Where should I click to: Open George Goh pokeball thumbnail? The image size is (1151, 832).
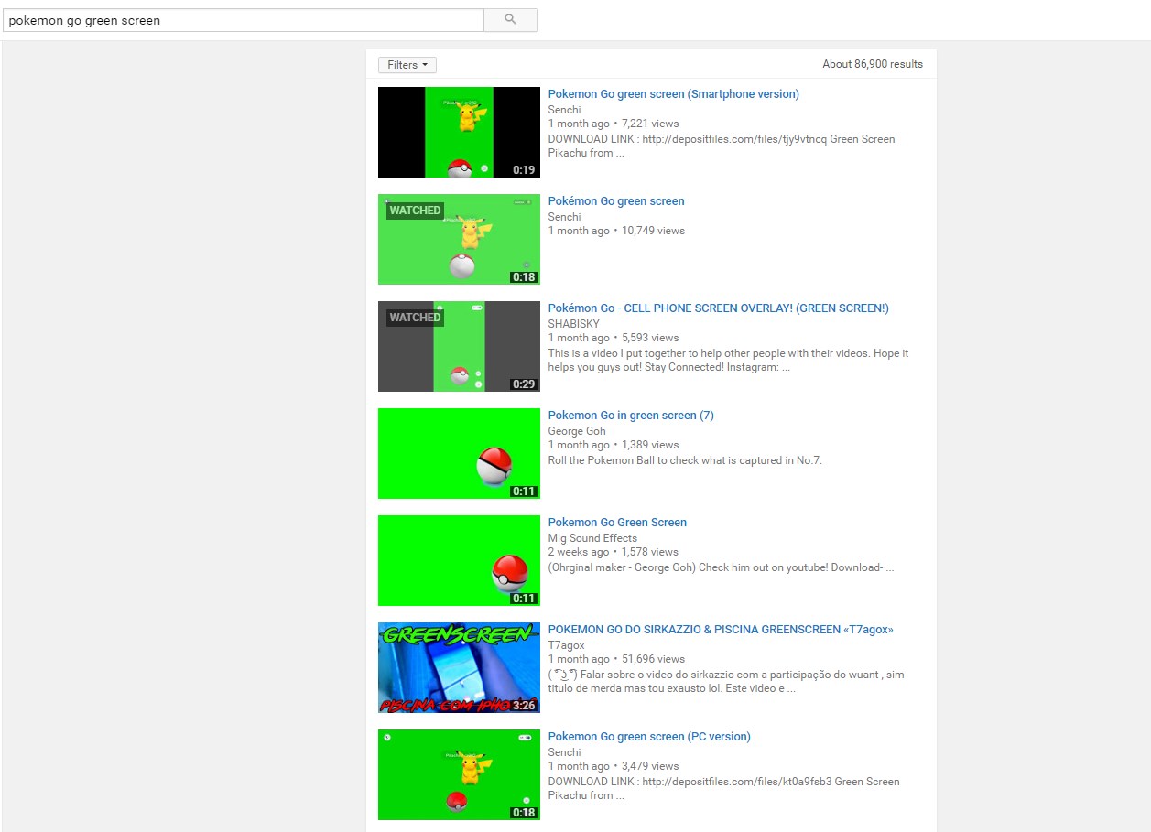point(459,454)
